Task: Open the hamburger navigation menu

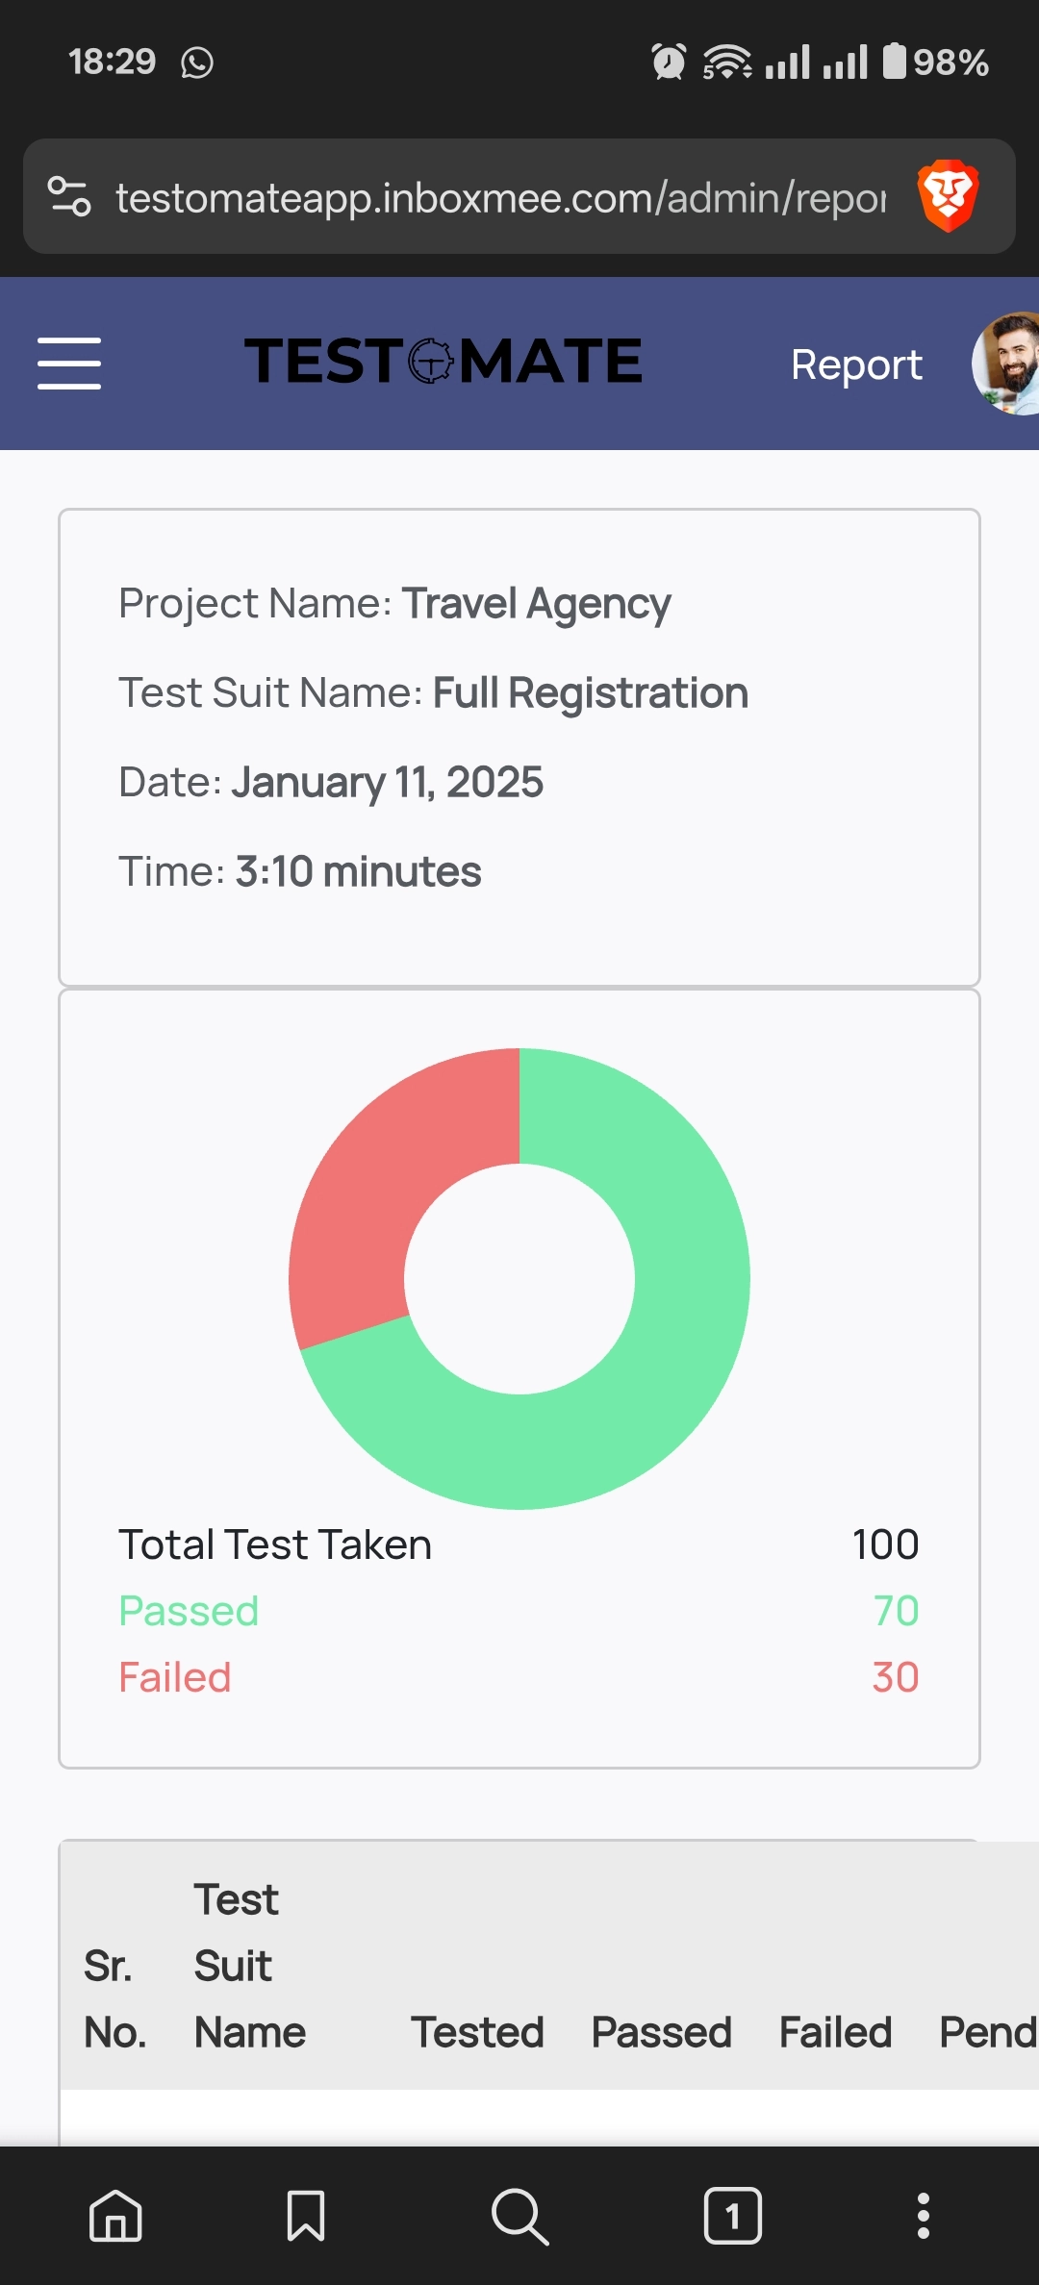Action: pos(69,364)
